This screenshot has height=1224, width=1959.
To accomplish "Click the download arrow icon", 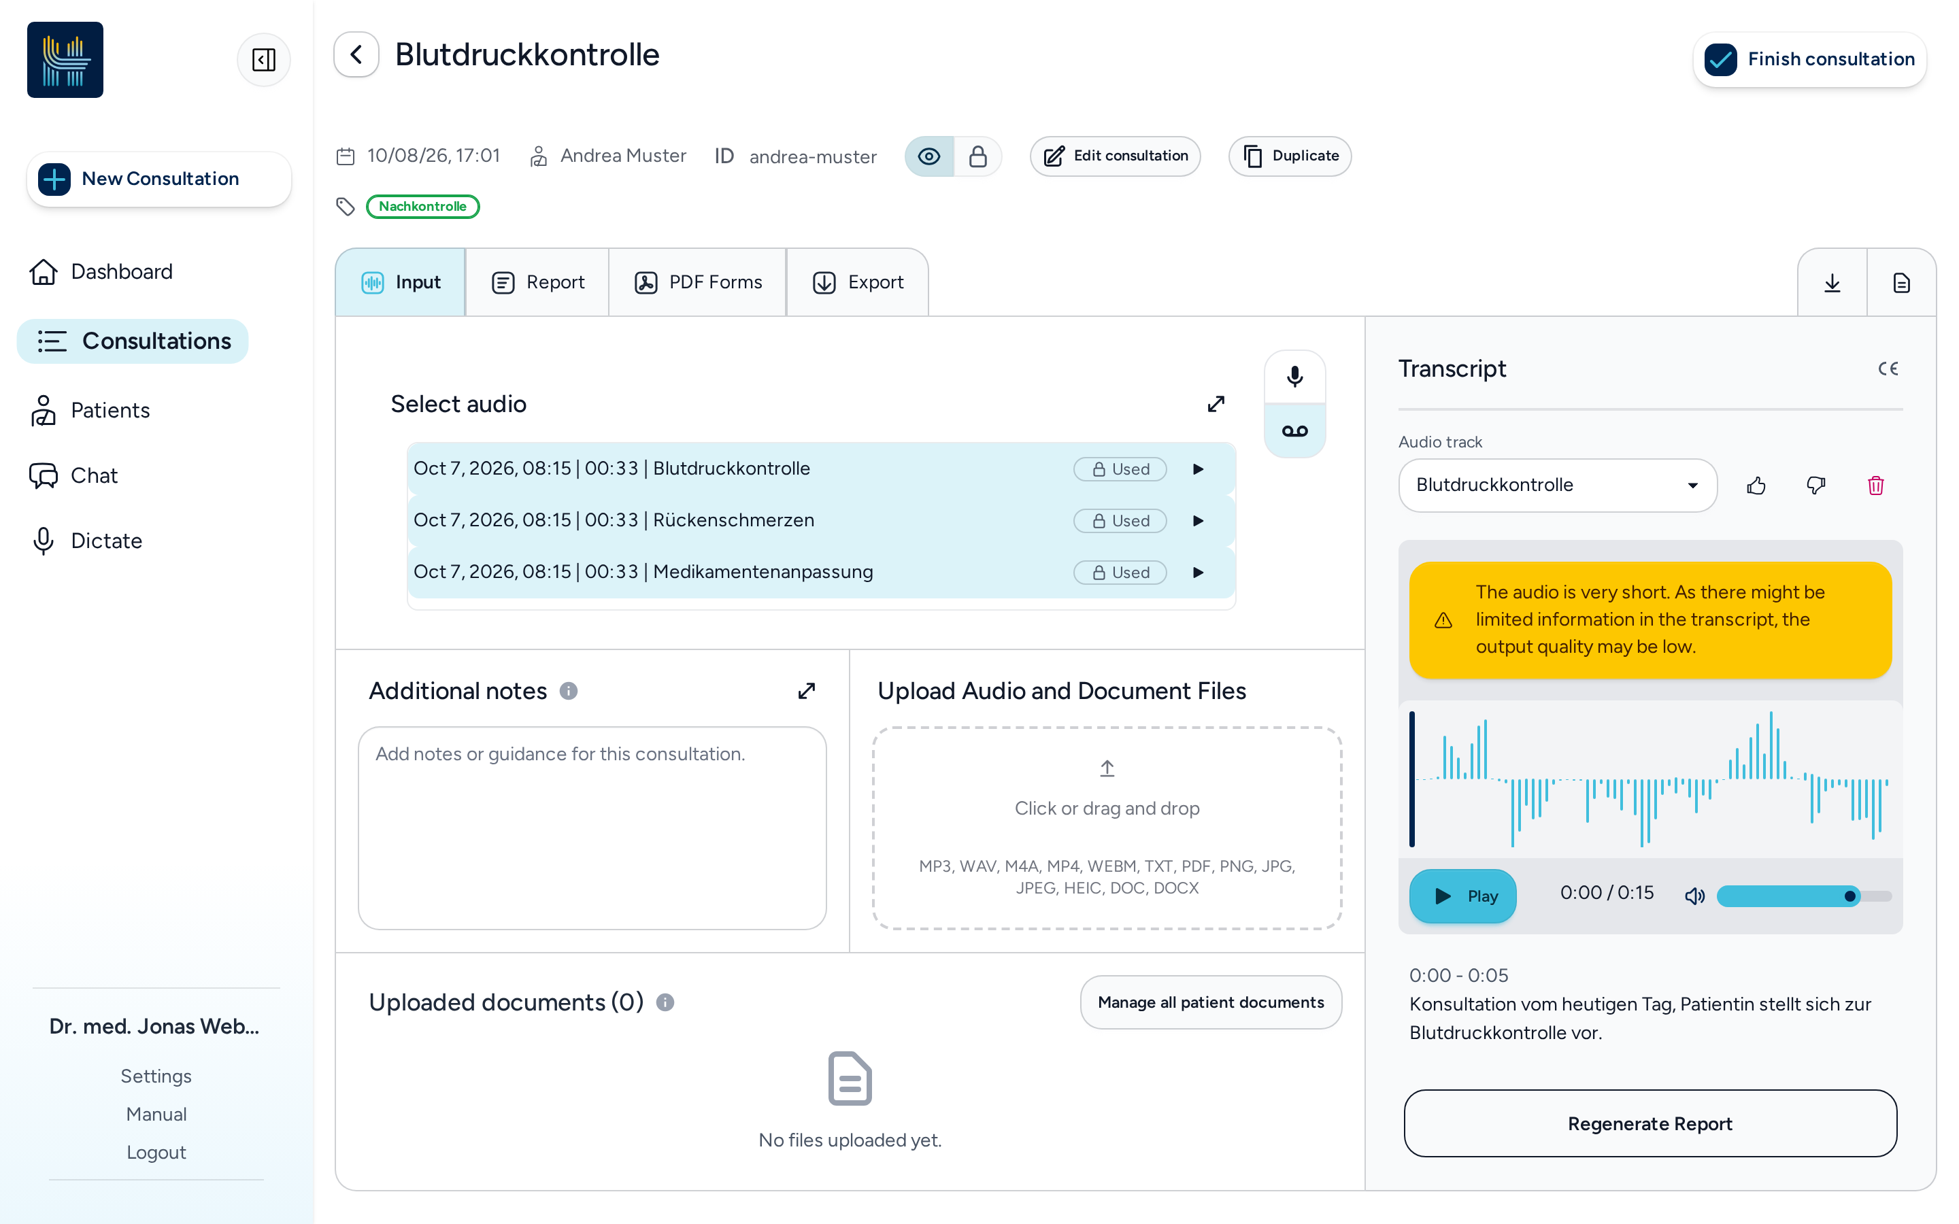I will click(1832, 282).
